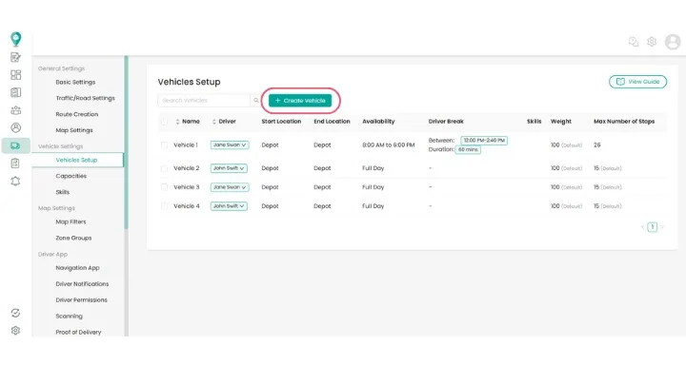Open the Jane Swan driver dropdown for Vehicle 1
The width and height of the screenshot is (686, 385).
pyautogui.click(x=229, y=145)
